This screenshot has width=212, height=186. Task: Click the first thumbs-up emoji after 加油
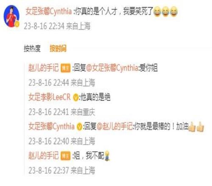[192, 127]
